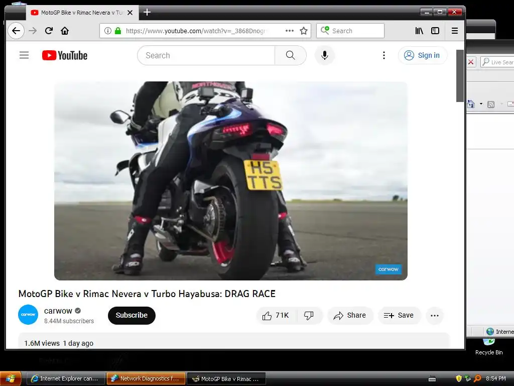514x386 pixels.
Task: Click the Firefox Search box
Action: pyautogui.click(x=350, y=31)
